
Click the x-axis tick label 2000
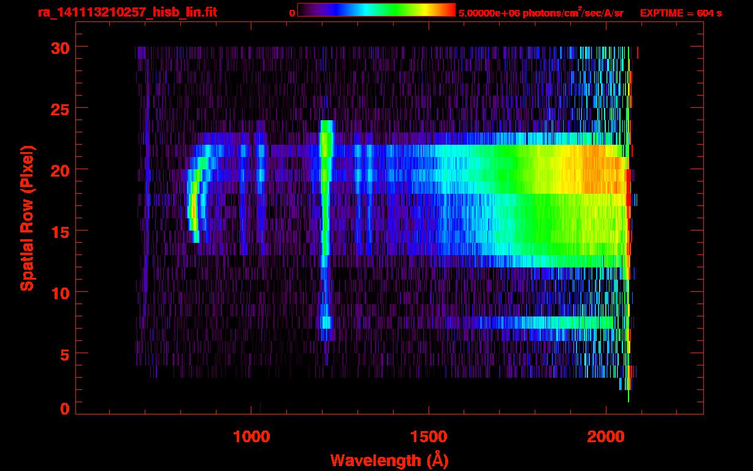[x=606, y=437]
